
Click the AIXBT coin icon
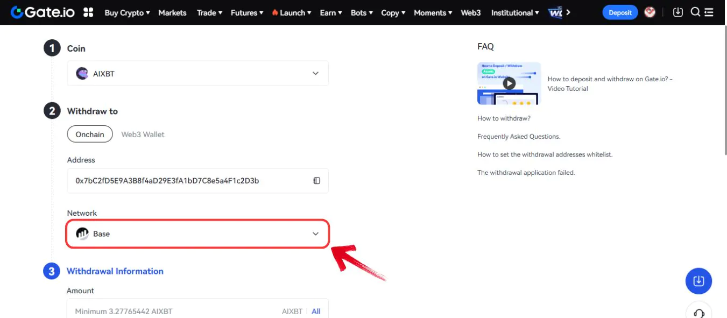82,74
